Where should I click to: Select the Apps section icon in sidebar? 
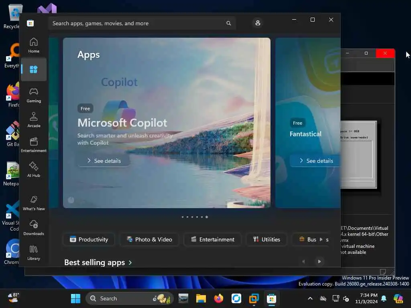34,69
